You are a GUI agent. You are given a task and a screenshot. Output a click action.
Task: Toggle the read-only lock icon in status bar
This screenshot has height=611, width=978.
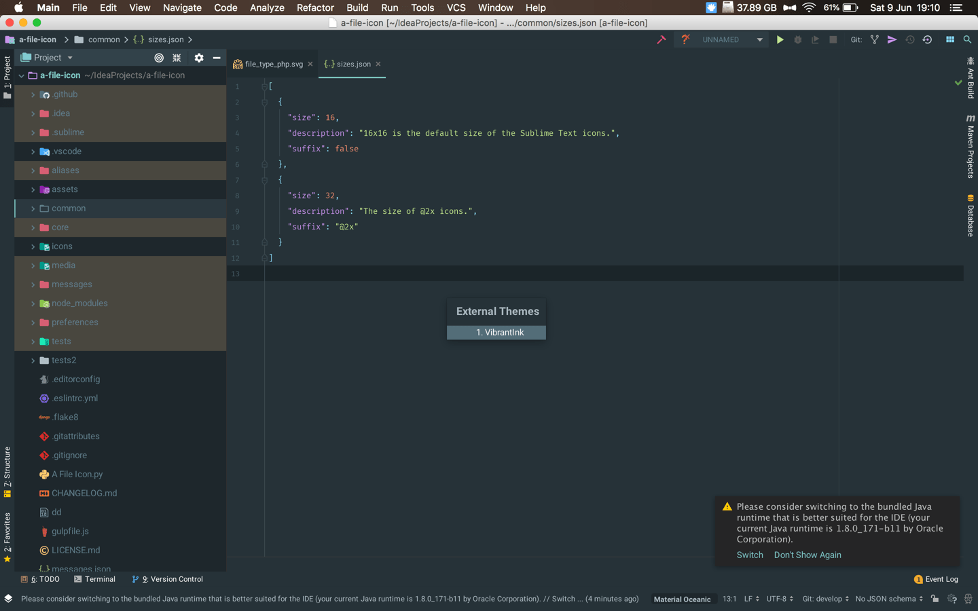click(x=935, y=599)
